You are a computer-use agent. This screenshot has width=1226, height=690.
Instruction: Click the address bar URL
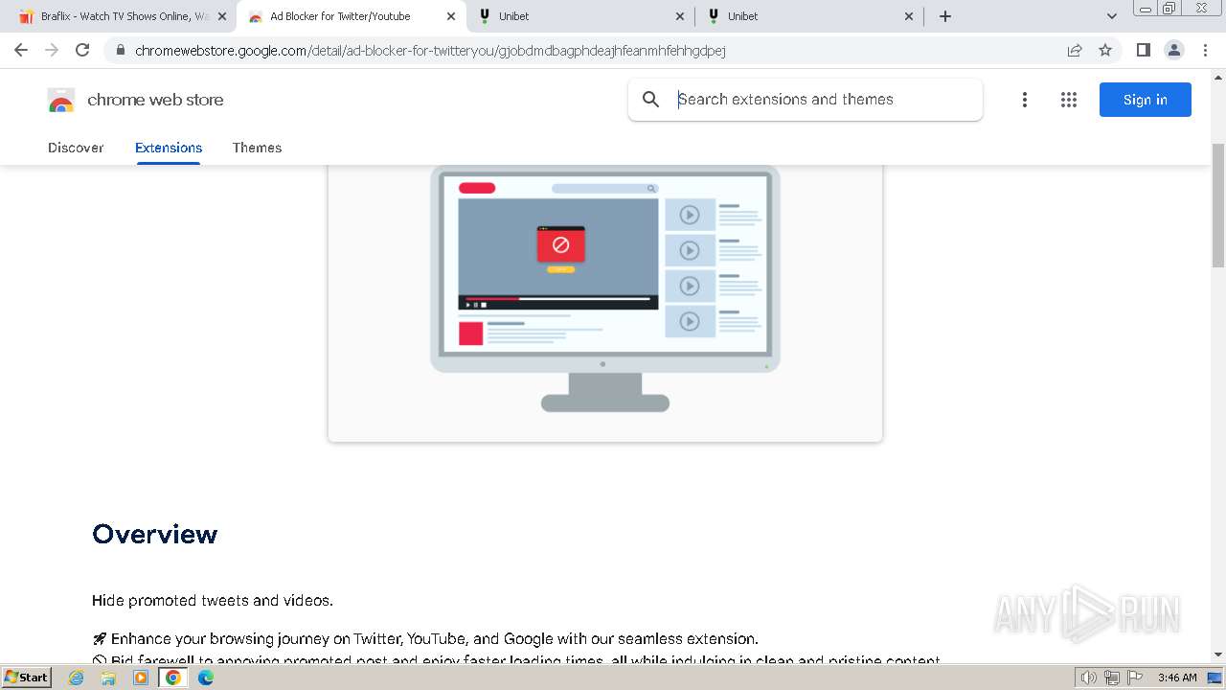coord(430,50)
